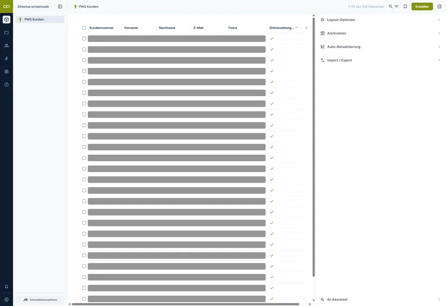446x306 pixels.
Task: Expand KI-Assistent using its chevron
Action: point(439,299)
